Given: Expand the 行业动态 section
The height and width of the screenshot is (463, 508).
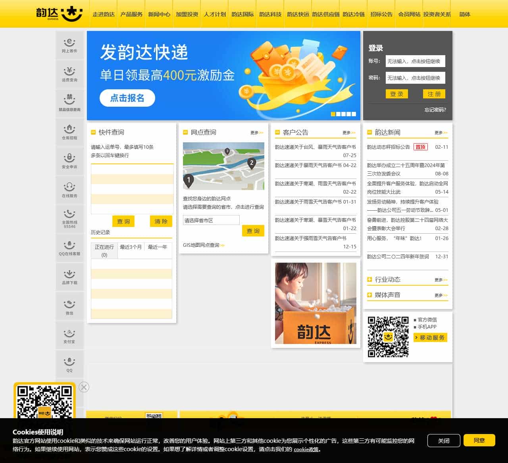Looking at the screenshot, I should point(369,279).
